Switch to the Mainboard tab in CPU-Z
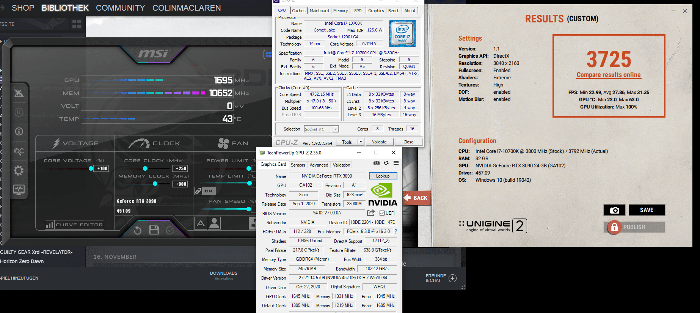The width and height of the screenshot is (700, 313). point(319,11)
